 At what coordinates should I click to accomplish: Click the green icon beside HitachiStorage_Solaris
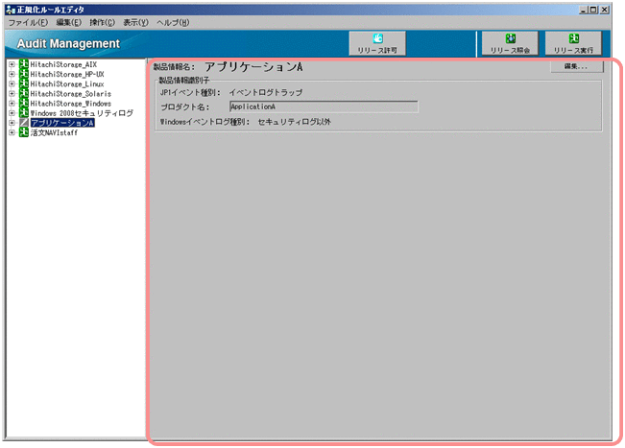point(24,93)
